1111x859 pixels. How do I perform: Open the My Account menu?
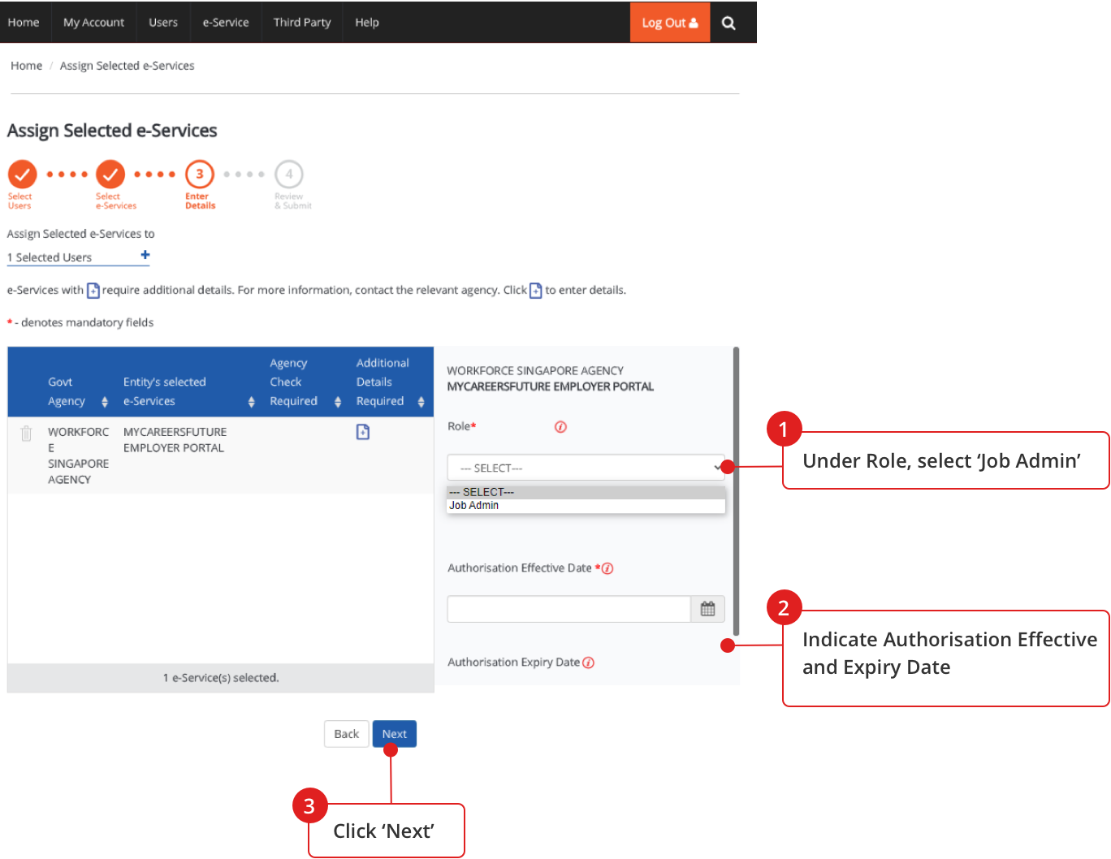93,23
